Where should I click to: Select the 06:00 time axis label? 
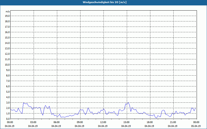coord(57,122)
